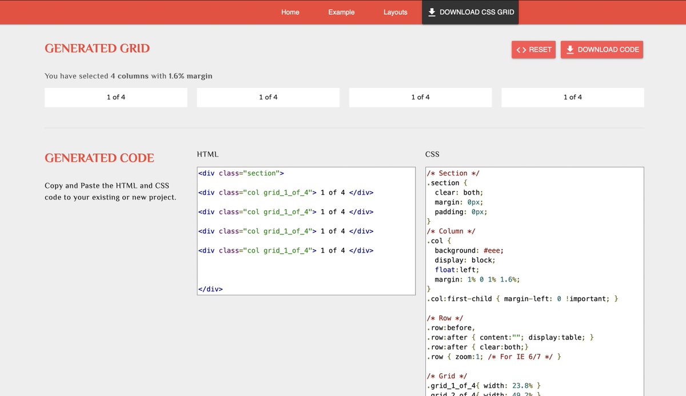686x396 pixels.
Task: Click the closing '</div>' line in the HTML box
Action: click(x=210, y=289)
